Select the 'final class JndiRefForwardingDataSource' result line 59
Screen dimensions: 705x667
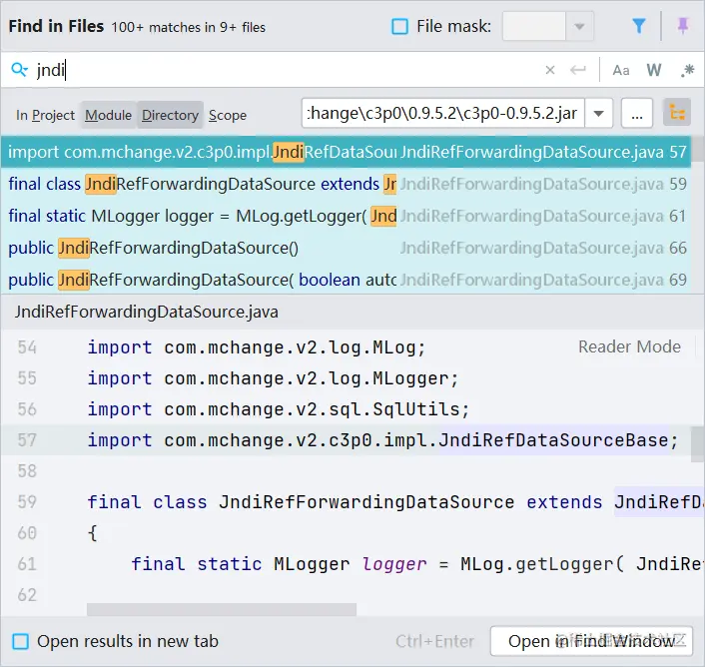346,184
